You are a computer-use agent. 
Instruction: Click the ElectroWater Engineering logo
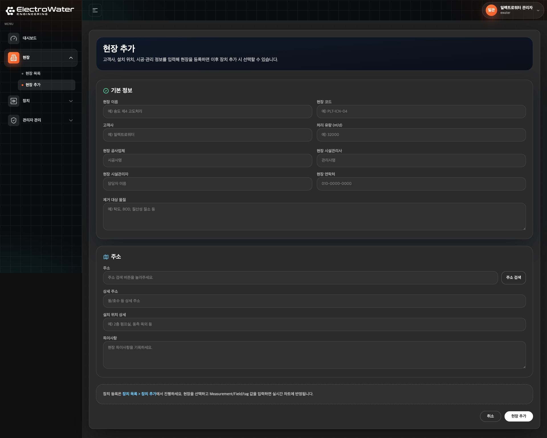pos(40,11)
